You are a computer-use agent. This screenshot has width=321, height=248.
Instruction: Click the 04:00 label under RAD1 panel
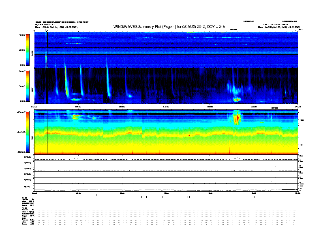coord(78,107)
